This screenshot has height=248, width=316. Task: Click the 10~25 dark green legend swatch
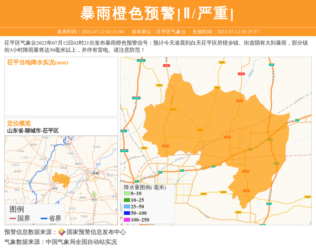(x=126, y=201)
